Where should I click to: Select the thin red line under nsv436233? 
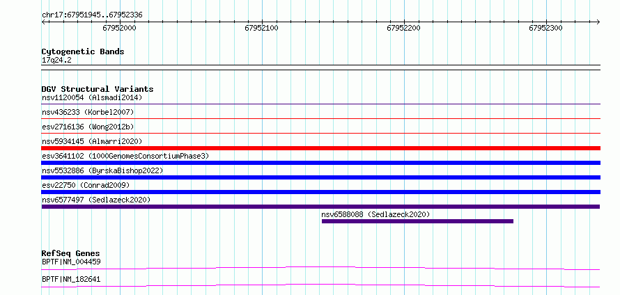click(x=320, y=118)
